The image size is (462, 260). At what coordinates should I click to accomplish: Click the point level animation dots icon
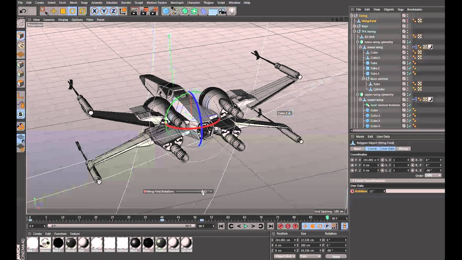coord(335,226)
